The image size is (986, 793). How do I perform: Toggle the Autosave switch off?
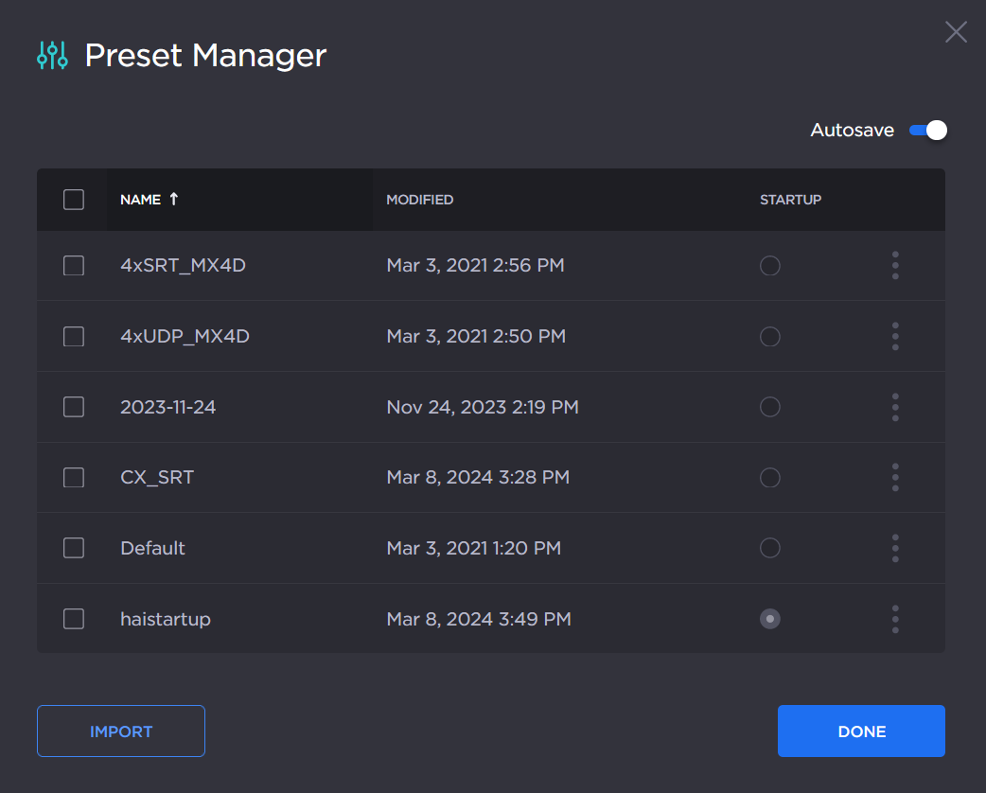tap(927, 131)
